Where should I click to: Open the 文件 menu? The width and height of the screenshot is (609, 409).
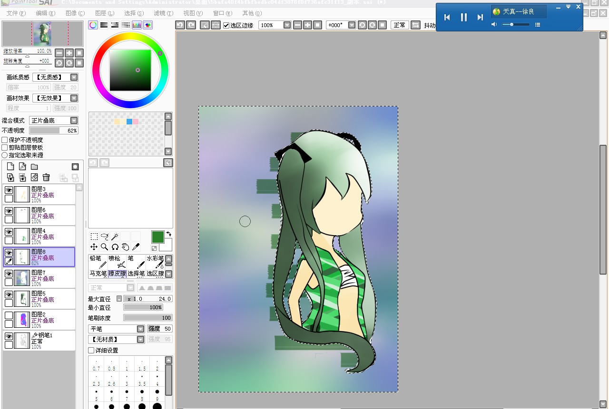16,13
